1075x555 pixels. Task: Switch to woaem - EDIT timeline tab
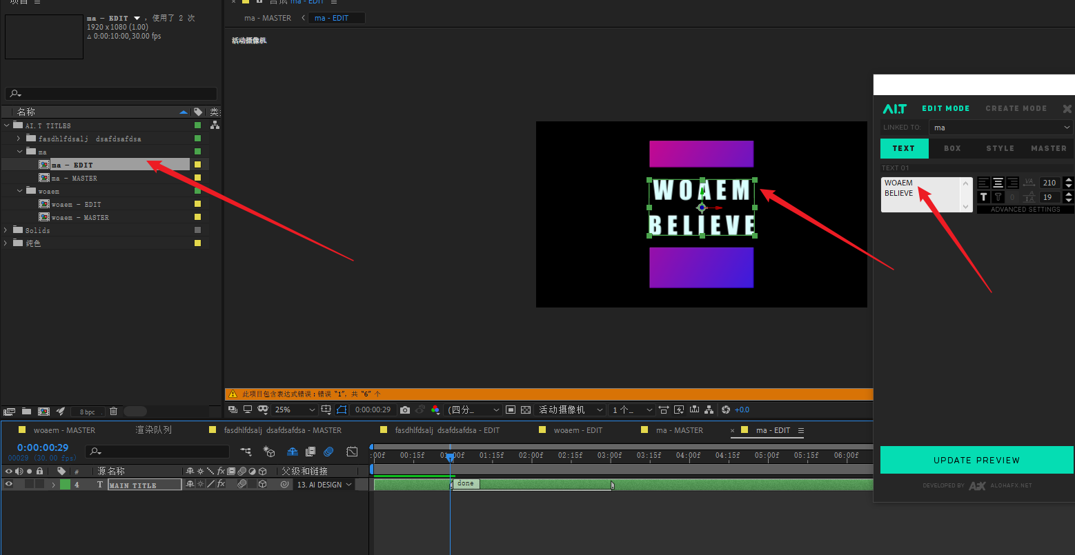coord(578,430)
